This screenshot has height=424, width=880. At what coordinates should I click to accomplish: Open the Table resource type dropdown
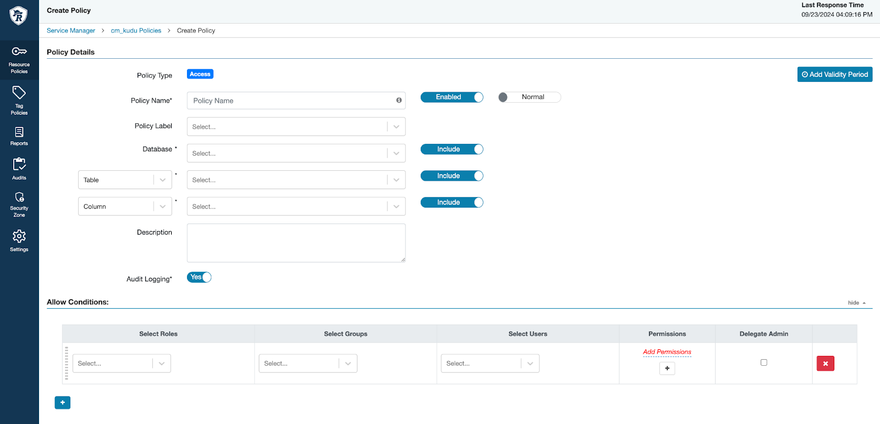coord(125,180)
